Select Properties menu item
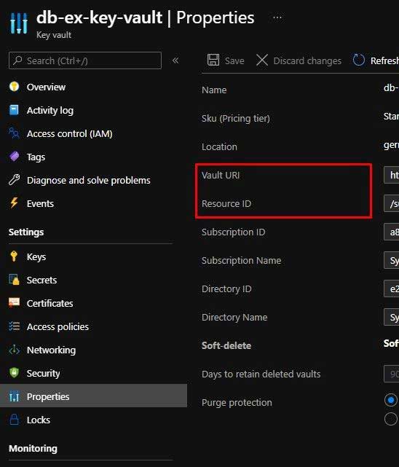Screen dimensions: 399x467 (x=93, y=396)
